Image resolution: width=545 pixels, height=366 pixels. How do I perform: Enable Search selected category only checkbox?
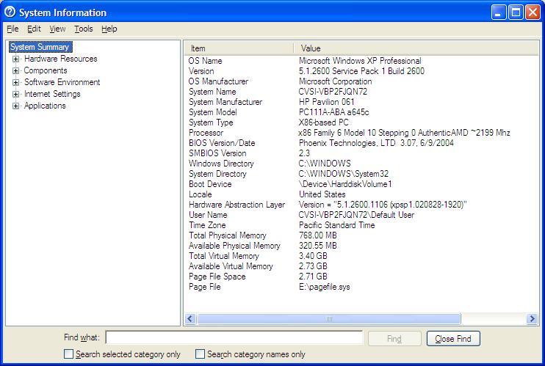point(69,354)
